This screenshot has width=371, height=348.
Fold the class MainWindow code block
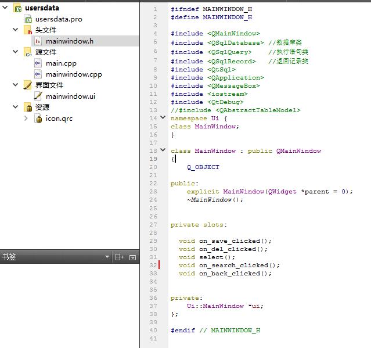163,150
